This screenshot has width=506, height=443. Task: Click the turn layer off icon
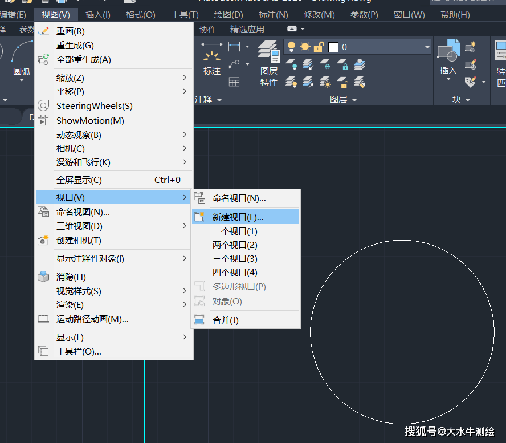click(x=291, y=64)
